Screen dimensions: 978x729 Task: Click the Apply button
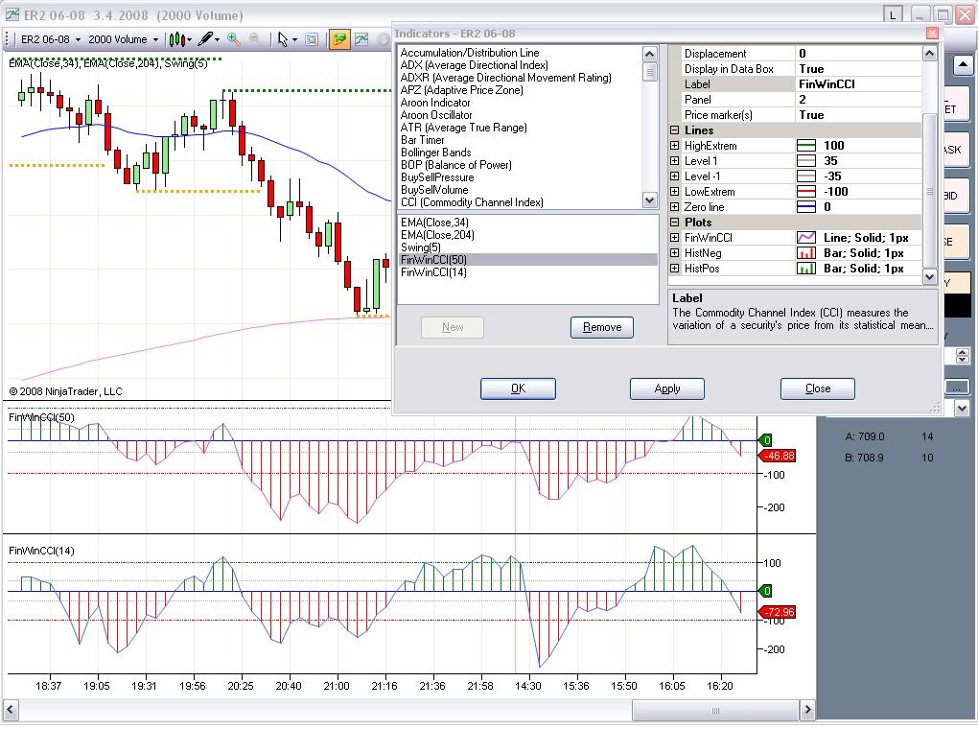[x=667, y=388]
